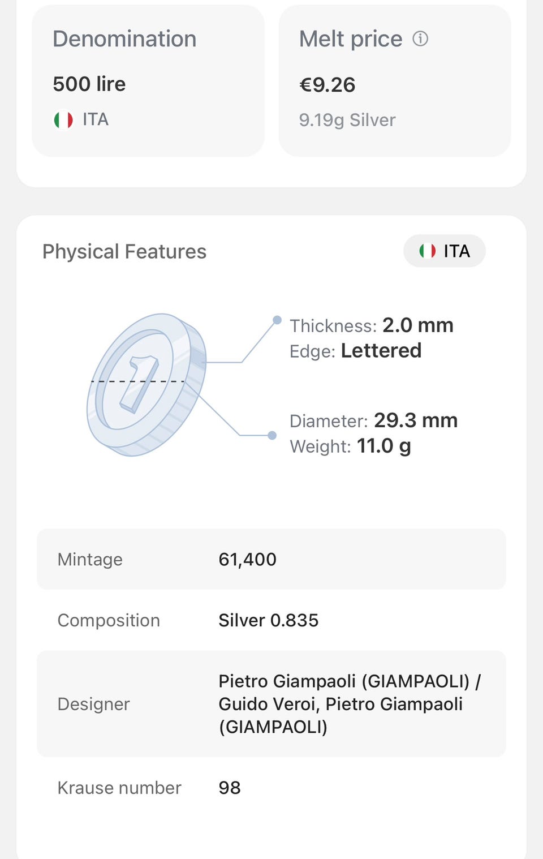Tap the Lettered edge value

point(381,351)
